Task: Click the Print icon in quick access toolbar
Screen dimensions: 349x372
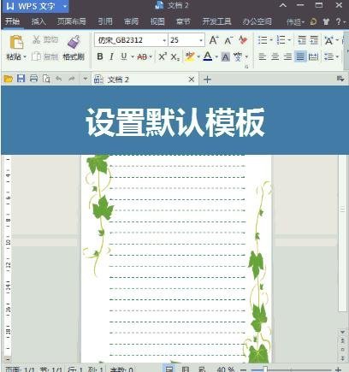Action: pos(33,79)
